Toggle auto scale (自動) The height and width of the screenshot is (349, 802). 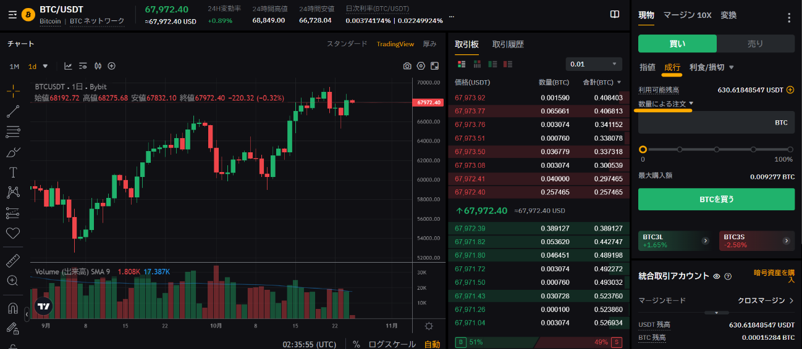click(432, 344)
